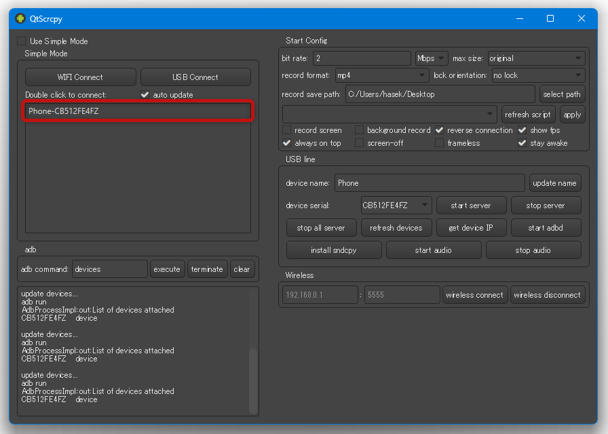The height and width of the screenshot is (434, 608).
Task: Click the update name button
Action: pyautogui.click(x=555, y=183)
